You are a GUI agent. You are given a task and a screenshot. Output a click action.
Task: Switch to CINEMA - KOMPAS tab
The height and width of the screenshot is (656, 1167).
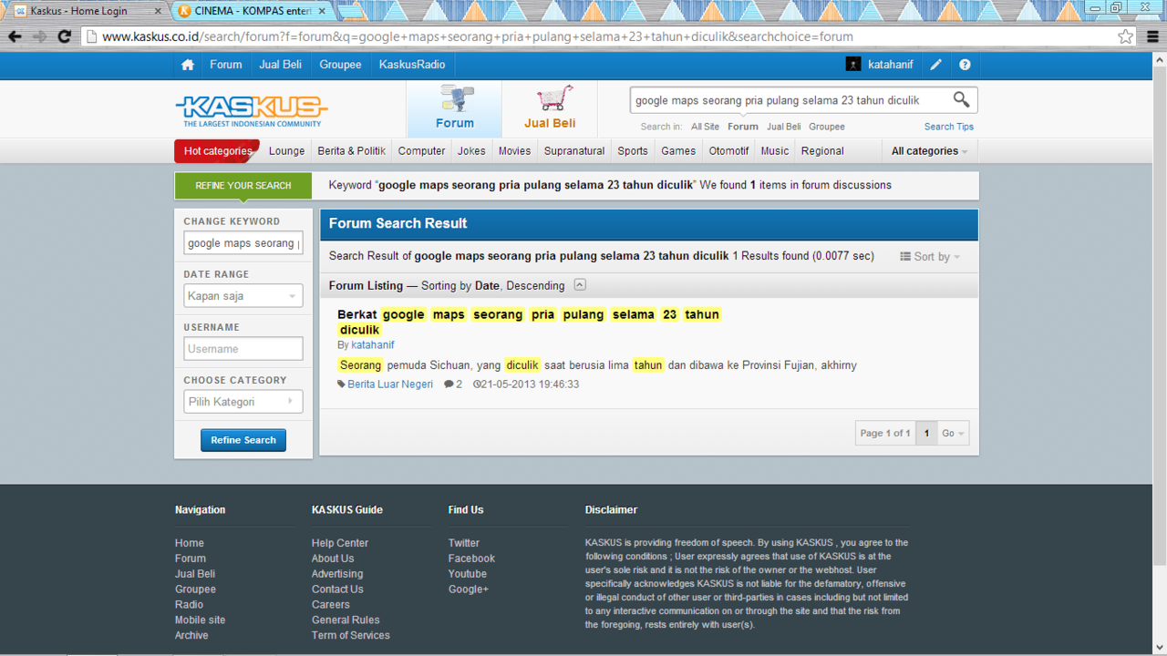click(x=251, y=11)
